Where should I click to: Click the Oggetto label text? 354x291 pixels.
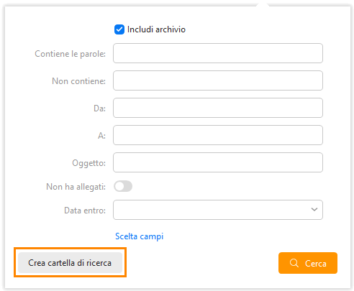89,163
